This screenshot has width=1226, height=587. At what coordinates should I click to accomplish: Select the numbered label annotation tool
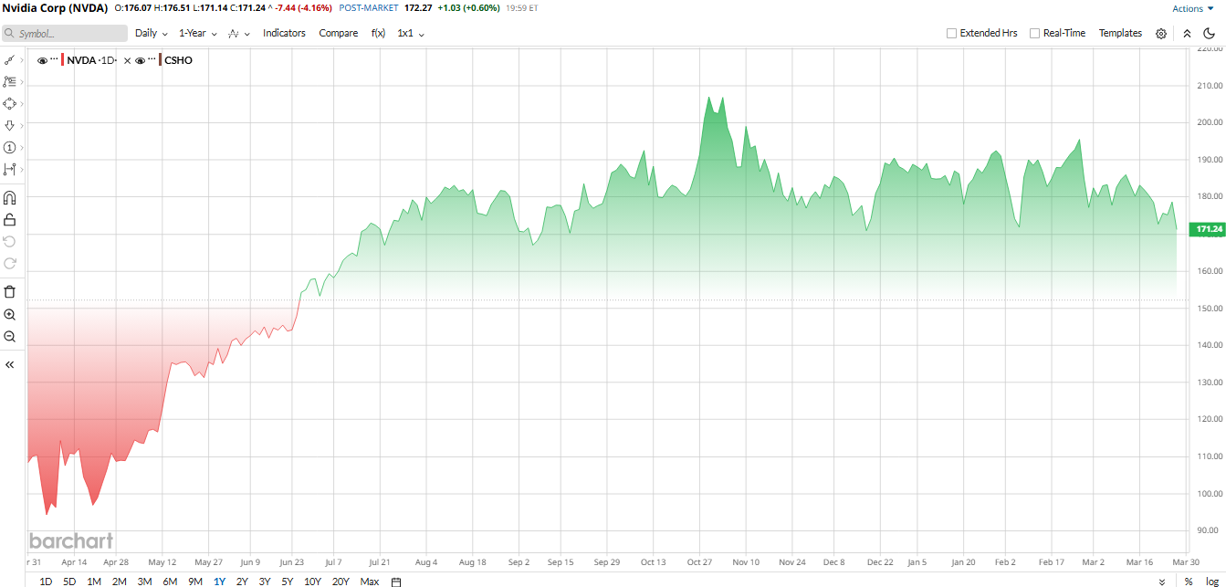click(x=9, y=147)
